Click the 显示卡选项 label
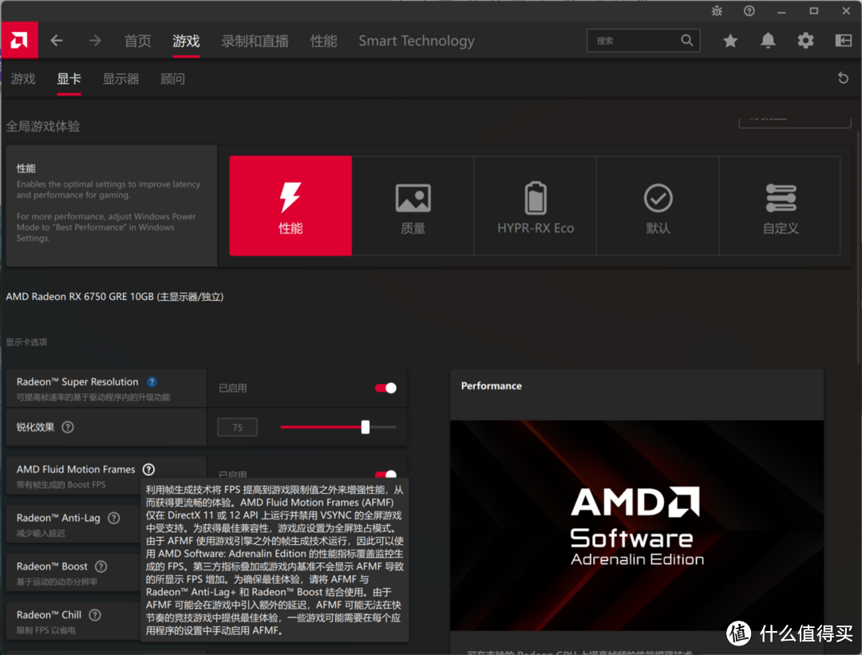 (x=26, y=341)
